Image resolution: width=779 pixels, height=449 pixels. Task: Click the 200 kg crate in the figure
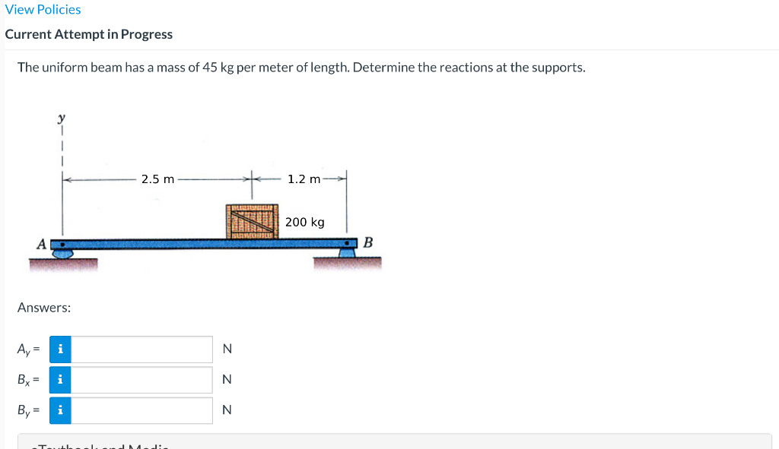click(x=253, y=220)
